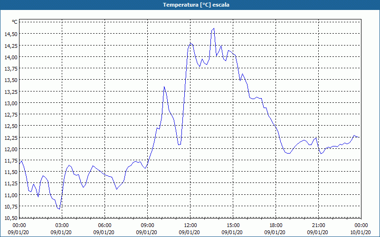Image resolution: width=380 pixels, height=237 pixels.
Task: Select the 09/01/20 date under 21:00
Action: [317, 232]
